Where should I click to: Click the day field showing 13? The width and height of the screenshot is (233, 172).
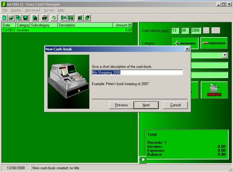175,31
